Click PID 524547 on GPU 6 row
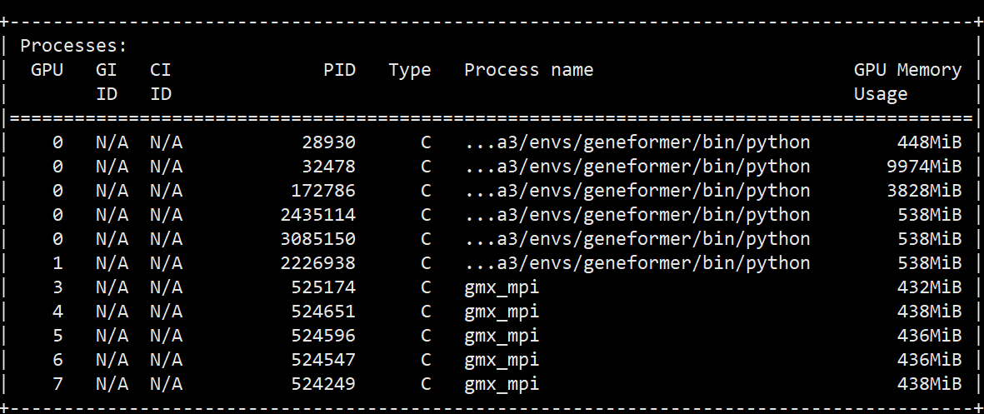 (323, 359)
